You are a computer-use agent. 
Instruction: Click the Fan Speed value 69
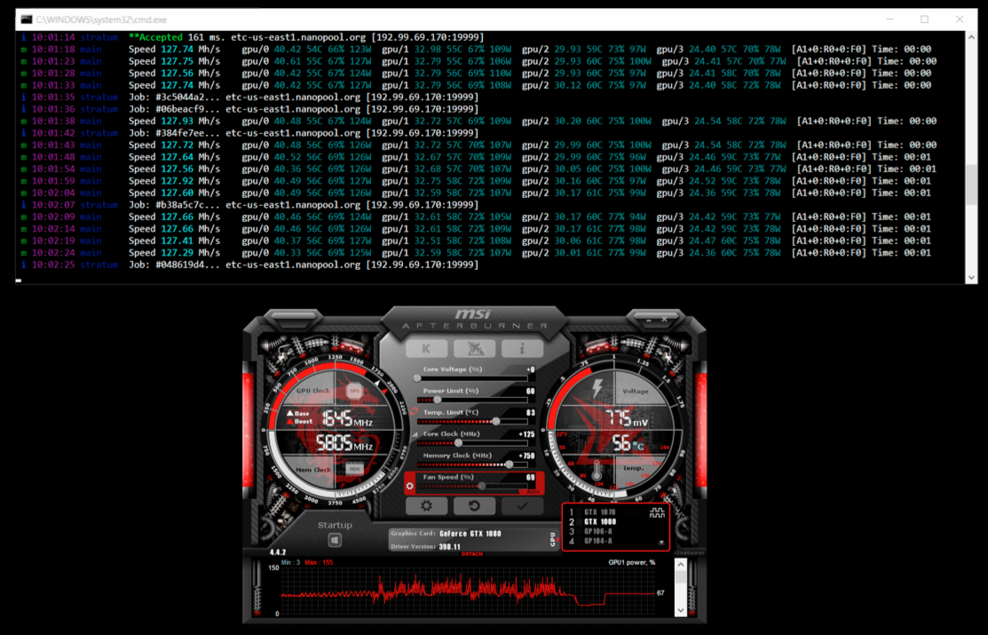point(531,477)
